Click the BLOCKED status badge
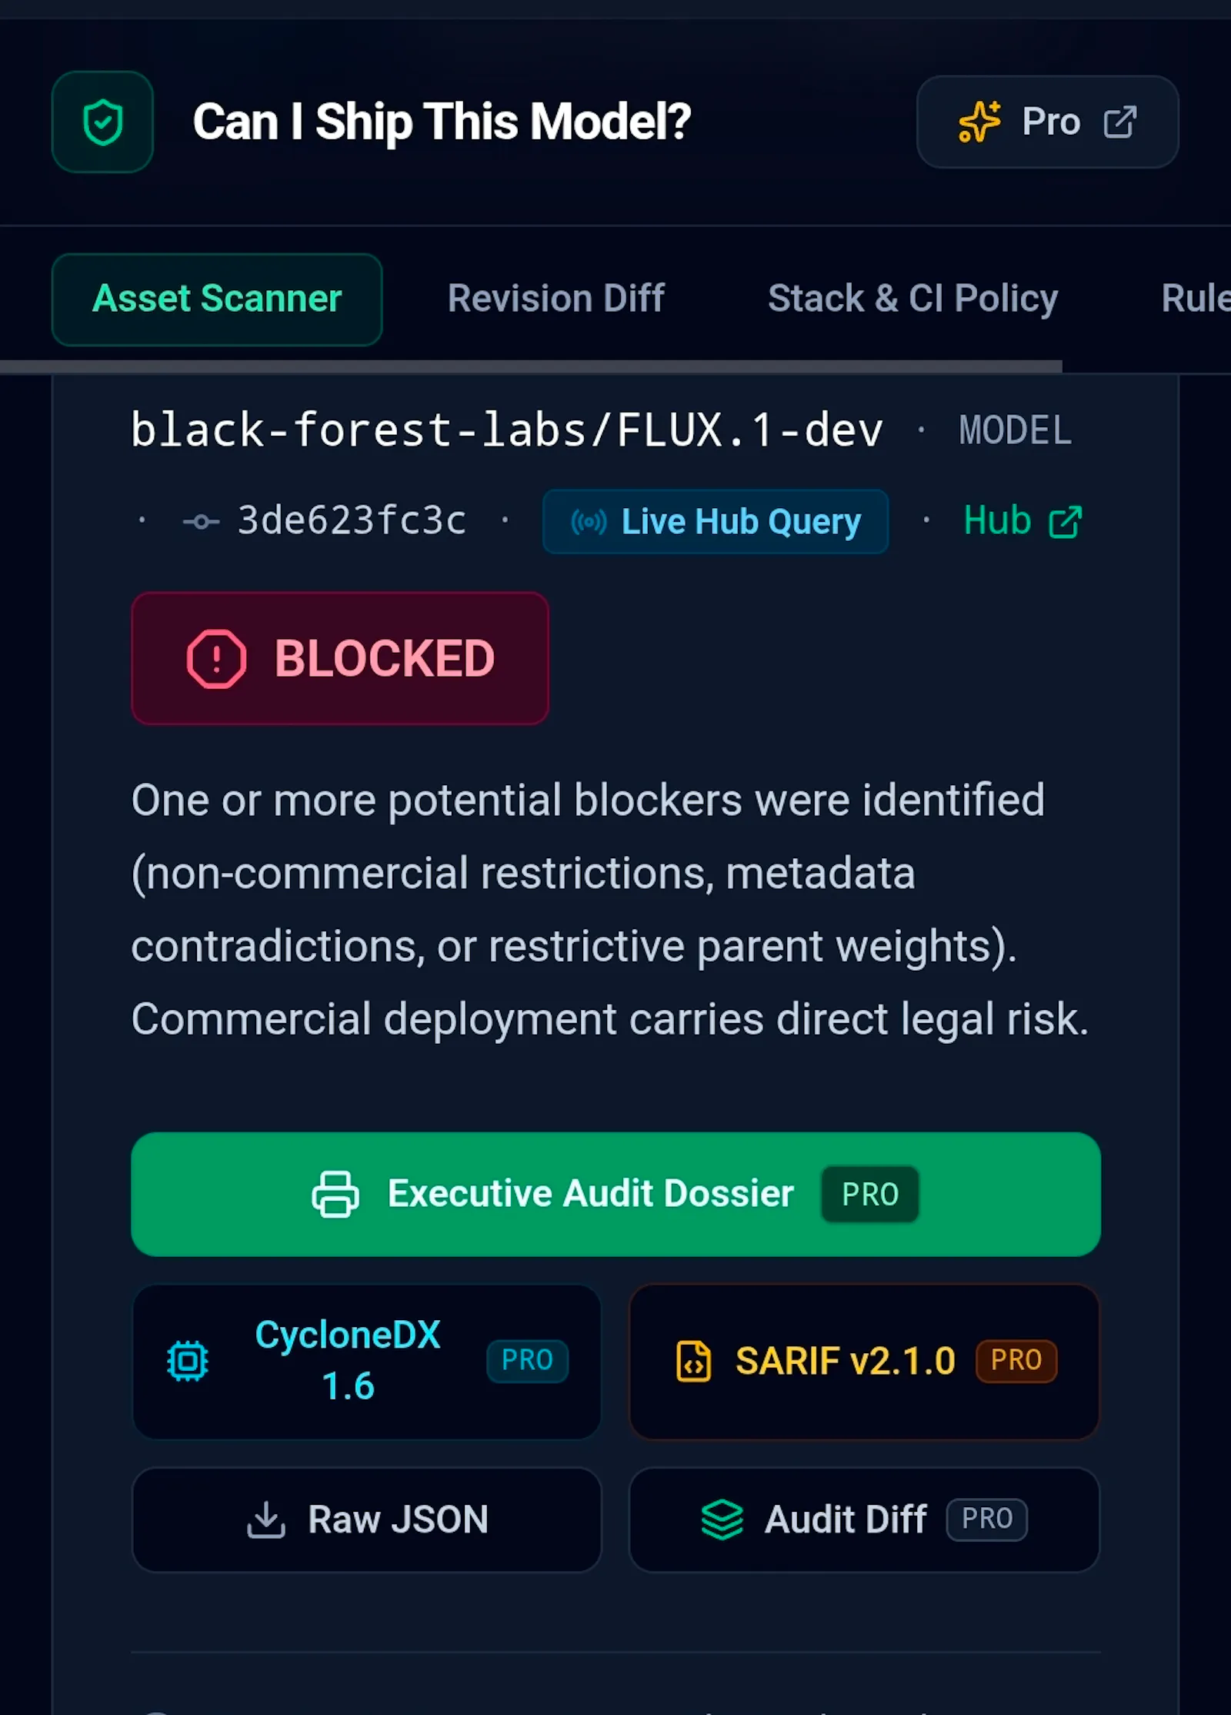The width and height of the screenshot is (1231, 1715). tap(340, 658)
